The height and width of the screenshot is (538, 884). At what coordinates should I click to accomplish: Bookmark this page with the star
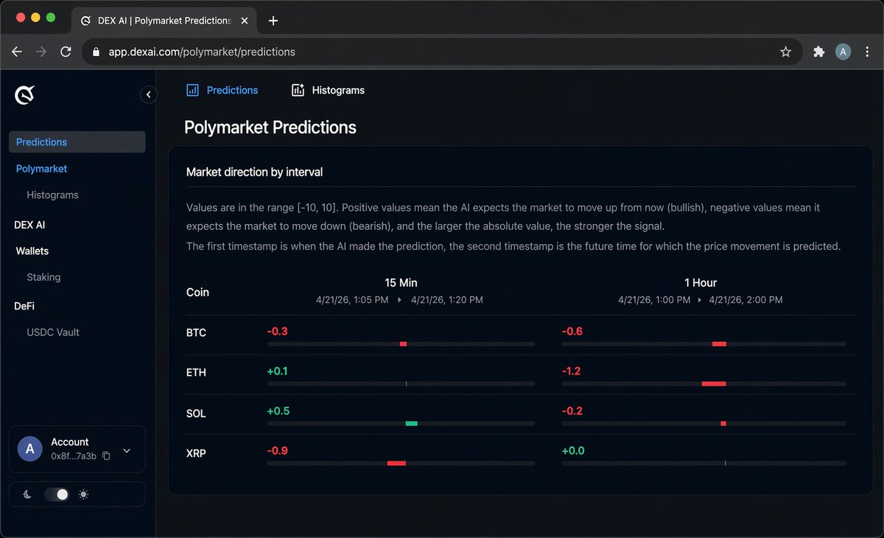pos(785,52)
